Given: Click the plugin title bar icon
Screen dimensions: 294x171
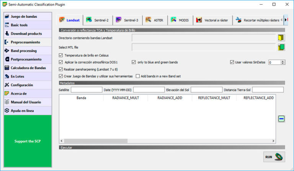Looking at the screenshot, I should coord(5,4).
